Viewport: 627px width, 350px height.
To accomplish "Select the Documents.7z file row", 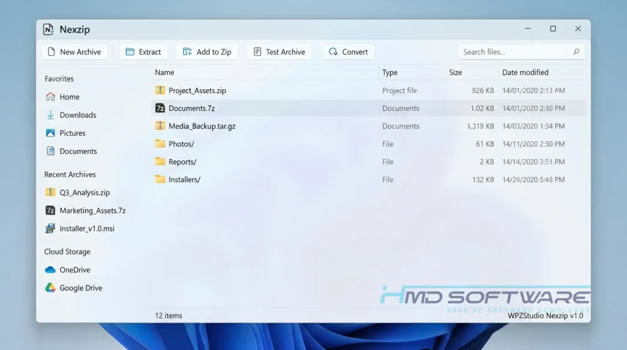I will pos(369,108).
